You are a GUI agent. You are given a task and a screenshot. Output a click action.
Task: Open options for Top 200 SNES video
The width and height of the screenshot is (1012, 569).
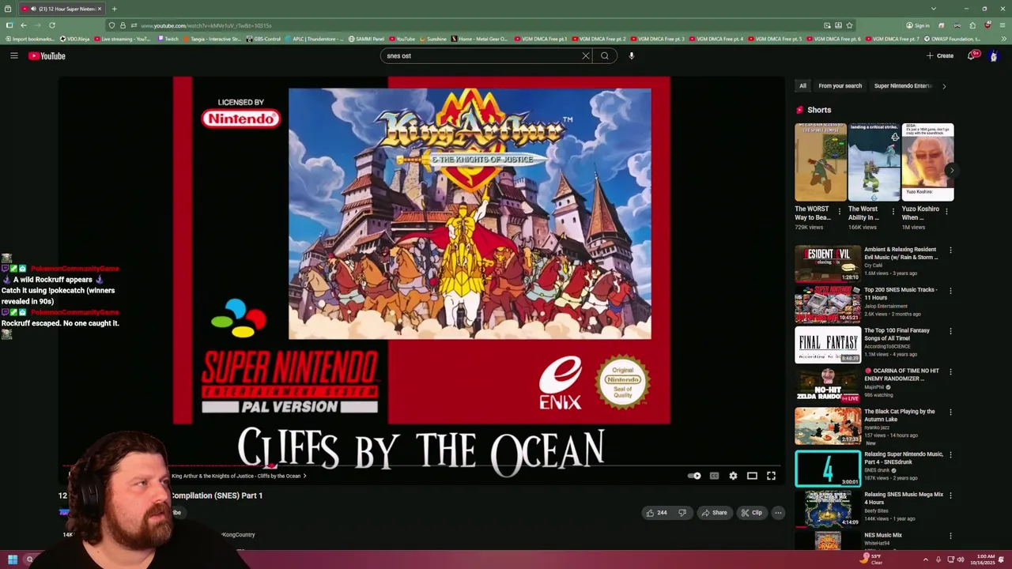pos(950,291)
